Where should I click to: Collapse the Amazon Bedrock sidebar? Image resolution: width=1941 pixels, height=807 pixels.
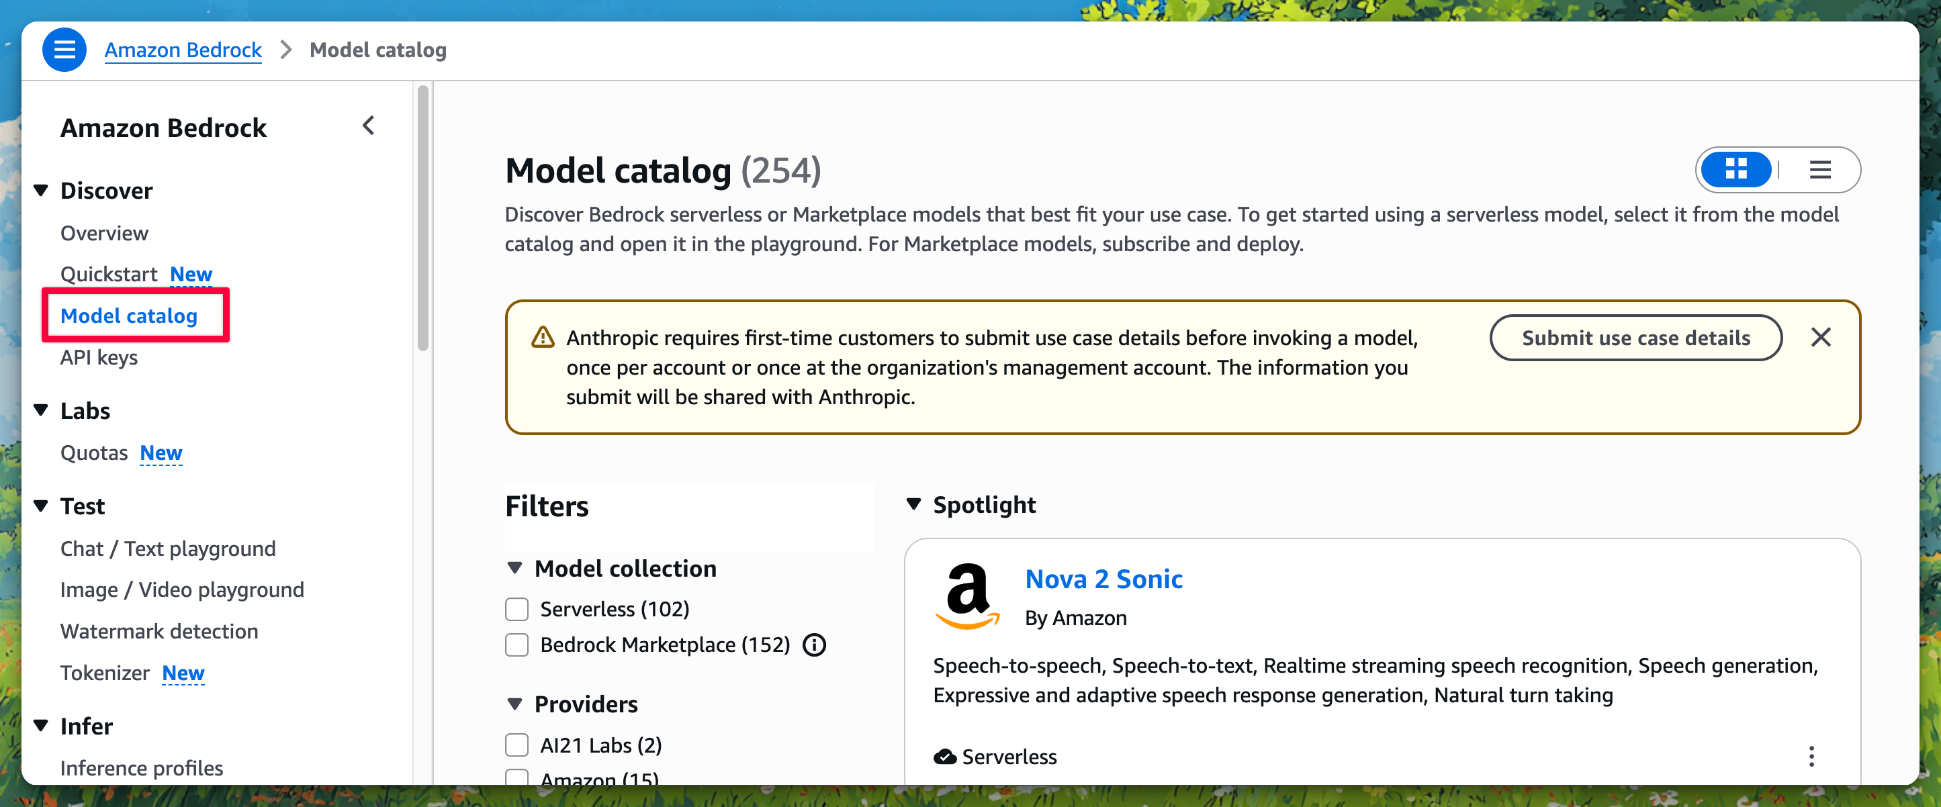coord(369,126)
